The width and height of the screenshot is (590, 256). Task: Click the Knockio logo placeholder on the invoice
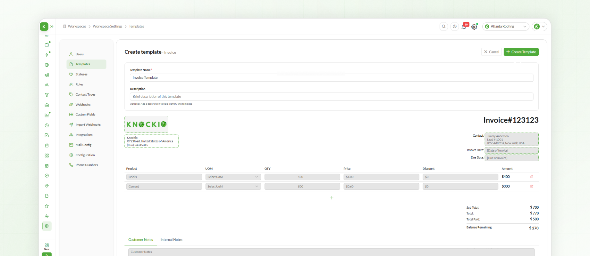pyautogui.click(x=147, y=124)
